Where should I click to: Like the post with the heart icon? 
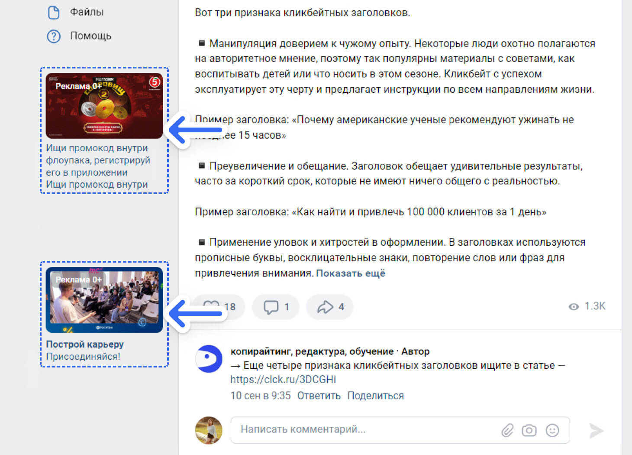click(219, 307)
